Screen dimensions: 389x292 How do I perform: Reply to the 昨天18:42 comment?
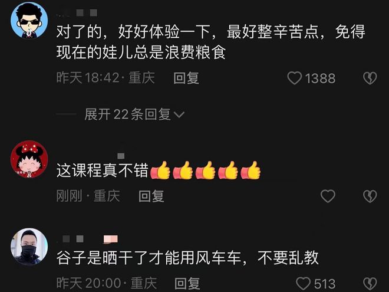click(186, 78)
